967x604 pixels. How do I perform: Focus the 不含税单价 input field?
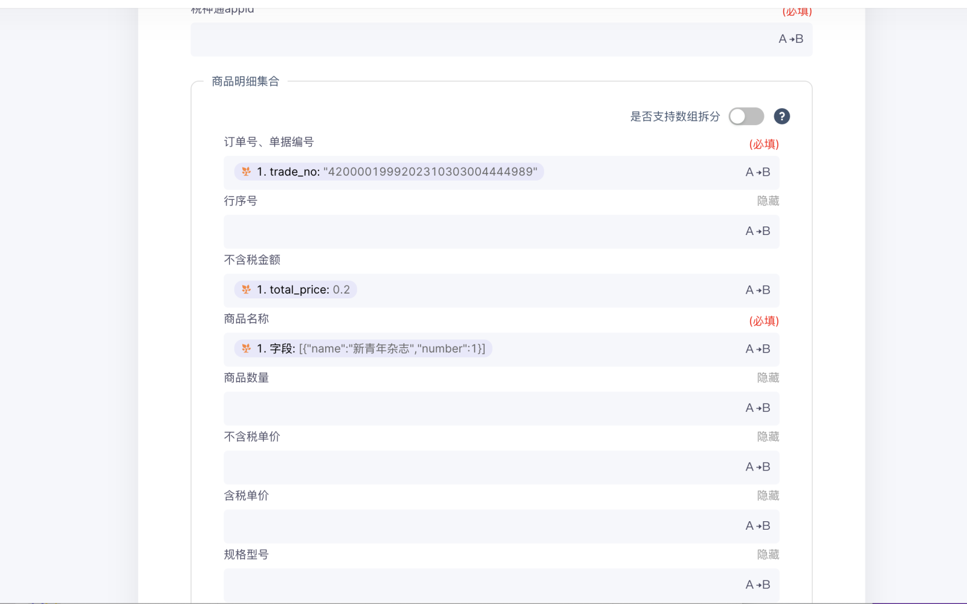click(502, 467)
